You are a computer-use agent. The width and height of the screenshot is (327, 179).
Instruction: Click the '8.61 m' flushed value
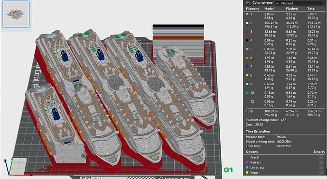pos(291,67)
